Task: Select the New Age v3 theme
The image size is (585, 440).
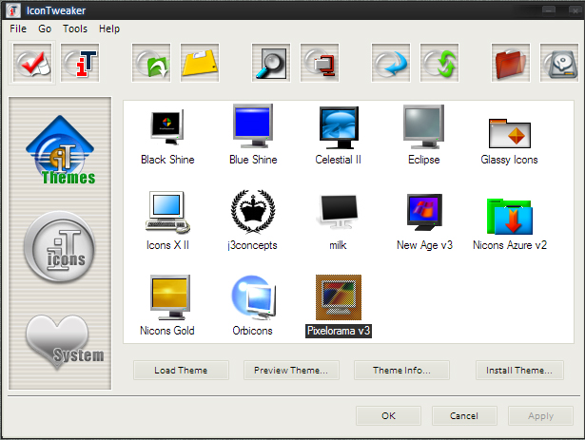Action: [x=424, y=222]
